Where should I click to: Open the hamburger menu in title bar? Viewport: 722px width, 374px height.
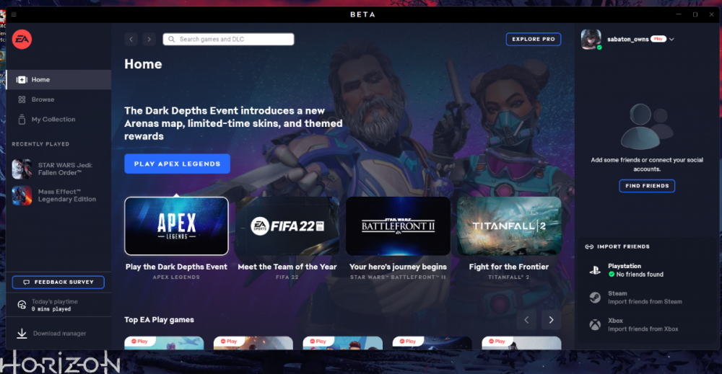[x=14, y=14]
